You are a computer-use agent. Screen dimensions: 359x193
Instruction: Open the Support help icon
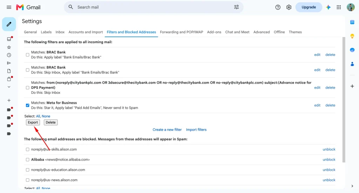pyautogui.click(x=278, y=7)
